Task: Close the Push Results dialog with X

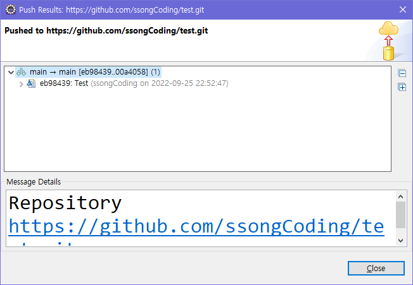Action: [403, 9]
